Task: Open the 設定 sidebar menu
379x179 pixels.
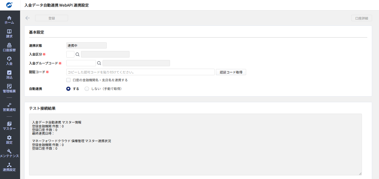Action: click(9, 140)
